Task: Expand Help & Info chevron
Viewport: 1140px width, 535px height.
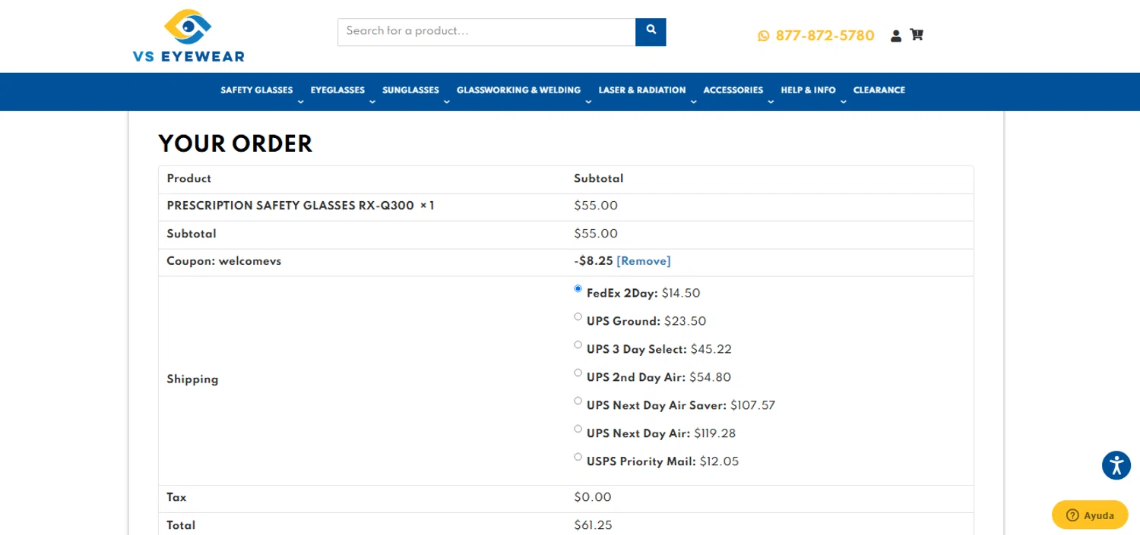Action: [x=844, y=102]
